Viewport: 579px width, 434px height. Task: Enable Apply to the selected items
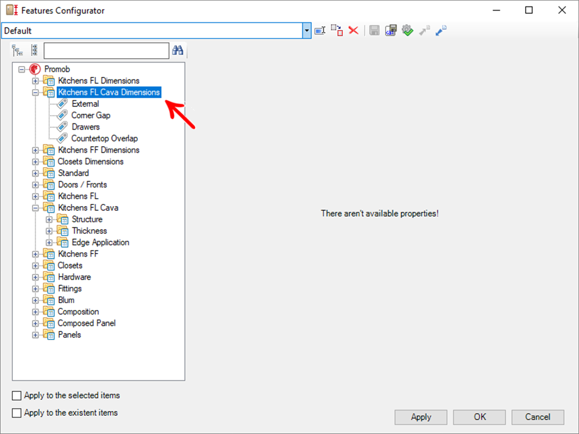(x=17, y=396)
